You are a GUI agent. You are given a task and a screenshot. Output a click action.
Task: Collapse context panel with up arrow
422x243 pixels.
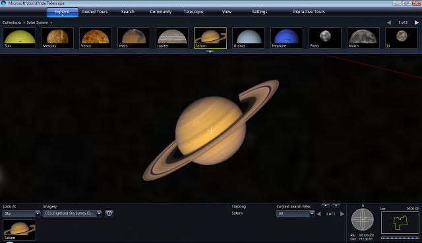click(x=325, y=205)
